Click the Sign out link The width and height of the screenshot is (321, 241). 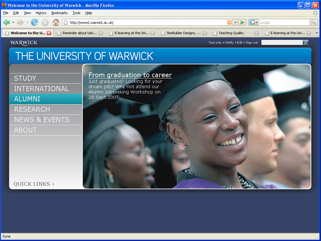coord(252,43)
